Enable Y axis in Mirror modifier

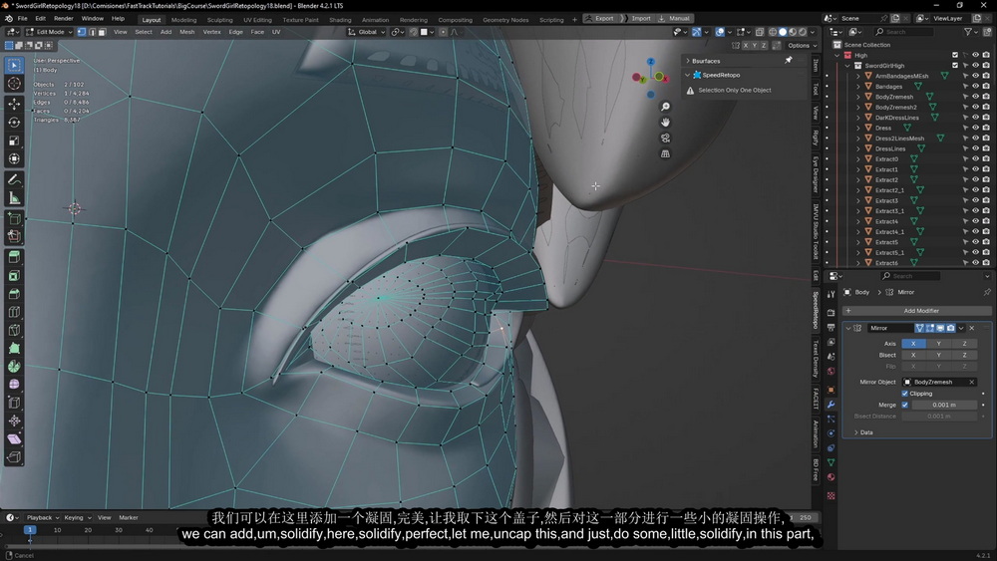(x=938, y=344)
